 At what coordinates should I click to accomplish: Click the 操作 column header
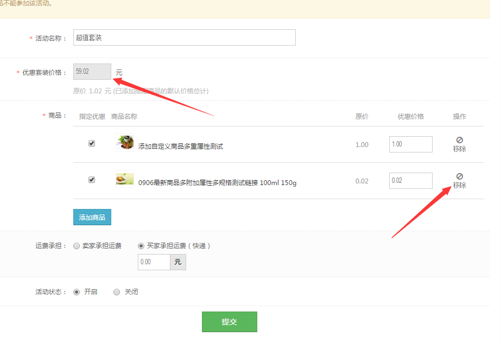pyautogui.click(x=459, y=117)
